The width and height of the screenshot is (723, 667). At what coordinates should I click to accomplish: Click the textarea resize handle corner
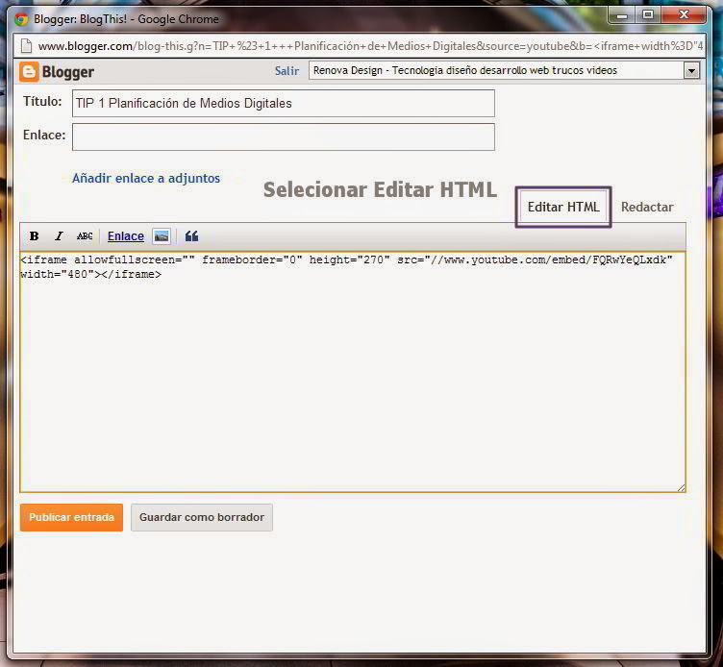(x=681, y=487)
